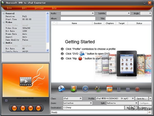Click the film play preview thumbnail
This screenshot has height=116, width=154.
tap(25, 81)
